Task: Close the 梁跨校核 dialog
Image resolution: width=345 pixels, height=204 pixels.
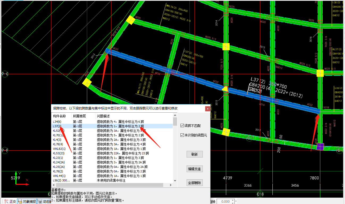Action: tap(207, 109)
